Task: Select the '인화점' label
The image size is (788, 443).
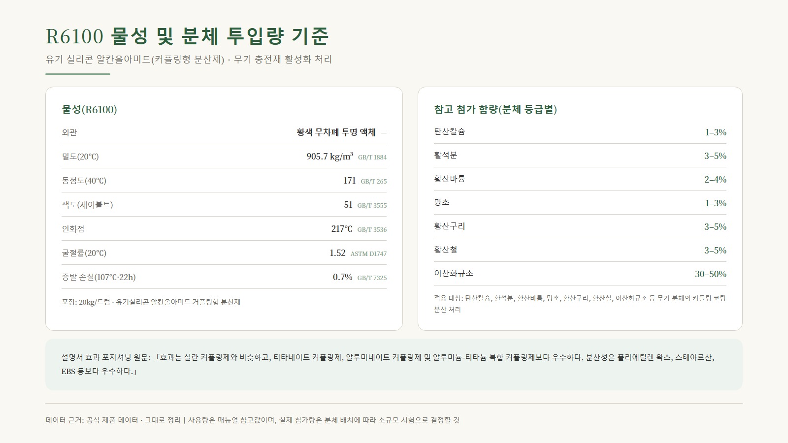Action: click(73, 229)
